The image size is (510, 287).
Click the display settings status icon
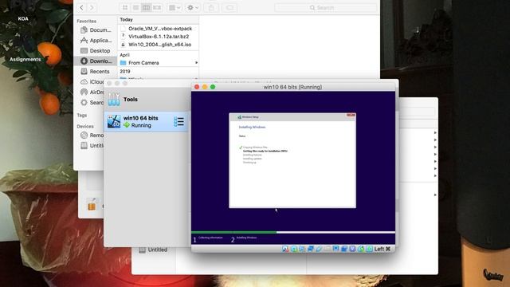tap(335, 249)
